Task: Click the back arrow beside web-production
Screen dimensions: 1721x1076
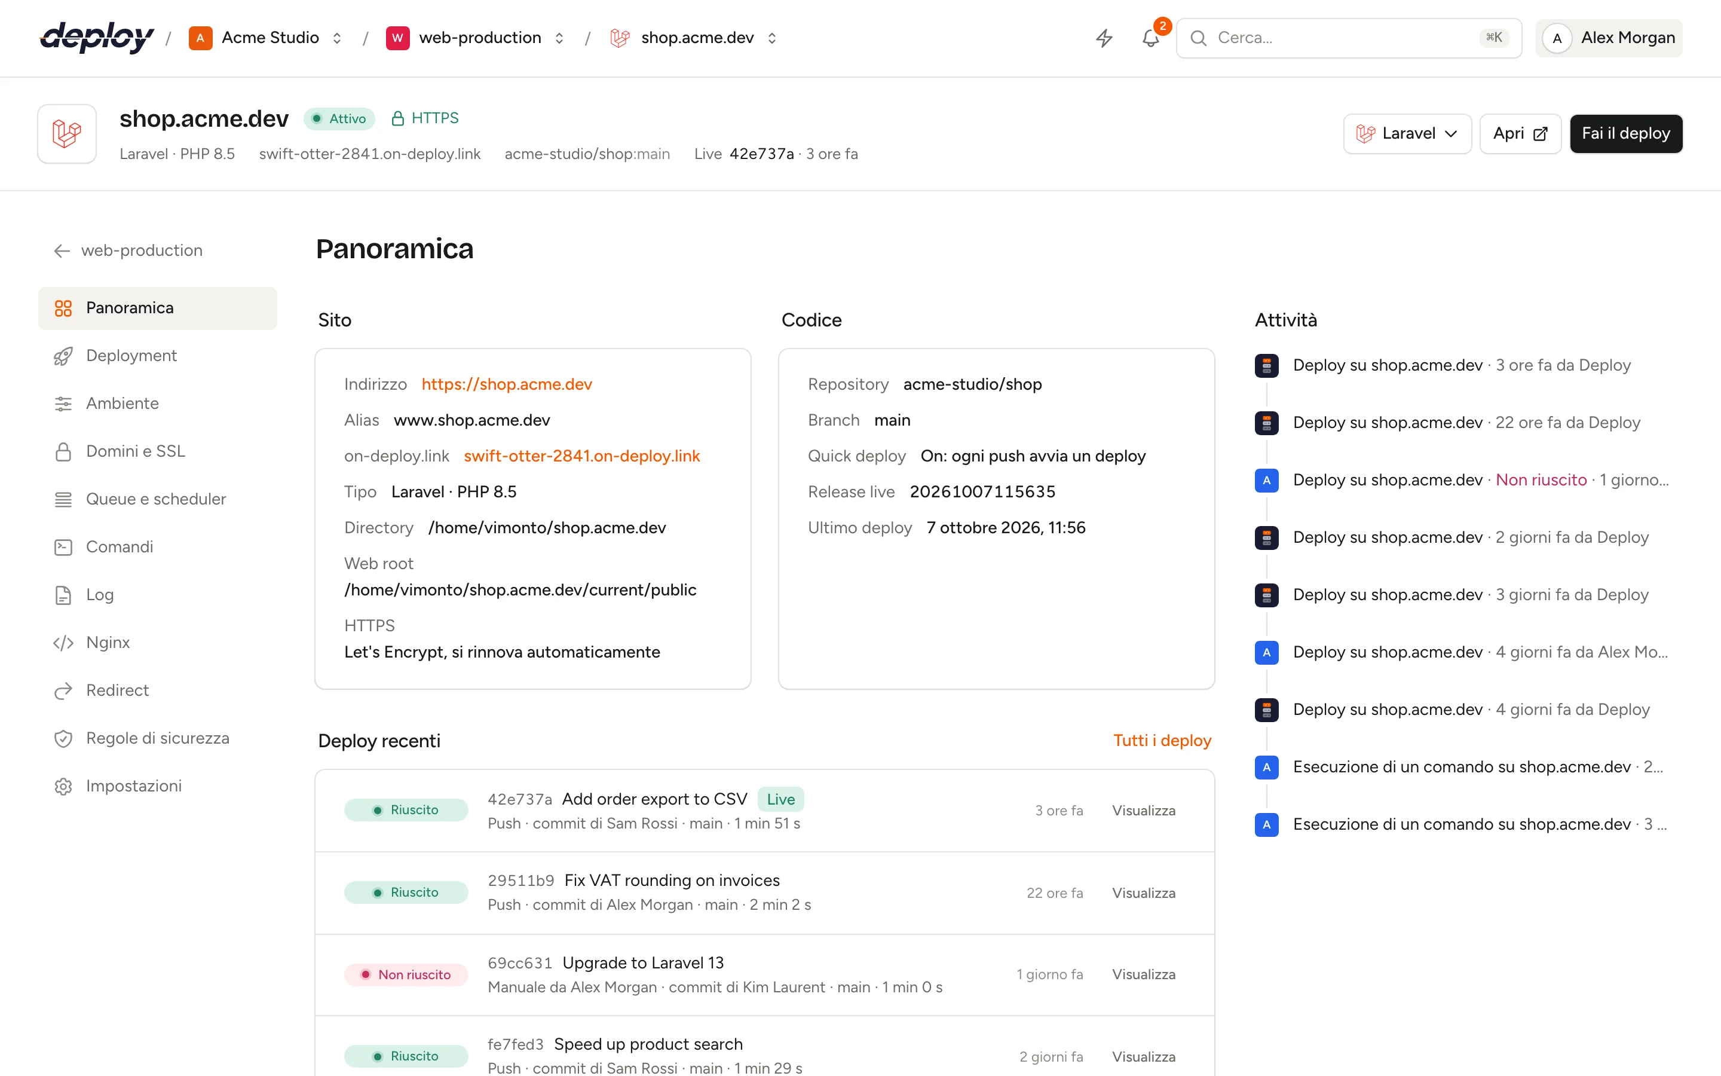Action: [x=62, y=250]
